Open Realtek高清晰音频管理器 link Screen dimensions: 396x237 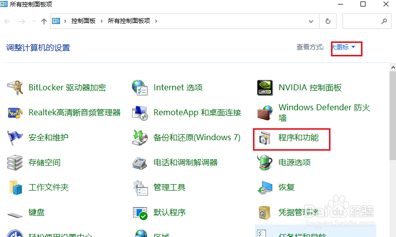[74, 112]
